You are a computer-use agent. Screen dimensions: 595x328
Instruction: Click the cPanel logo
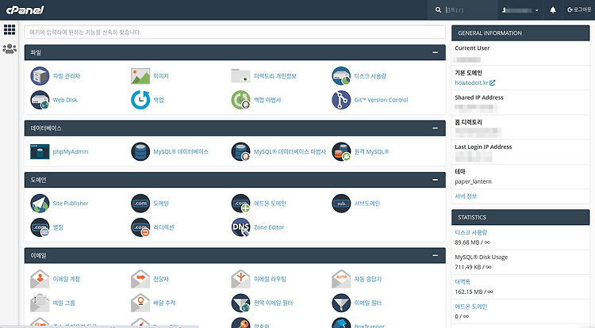25,10
